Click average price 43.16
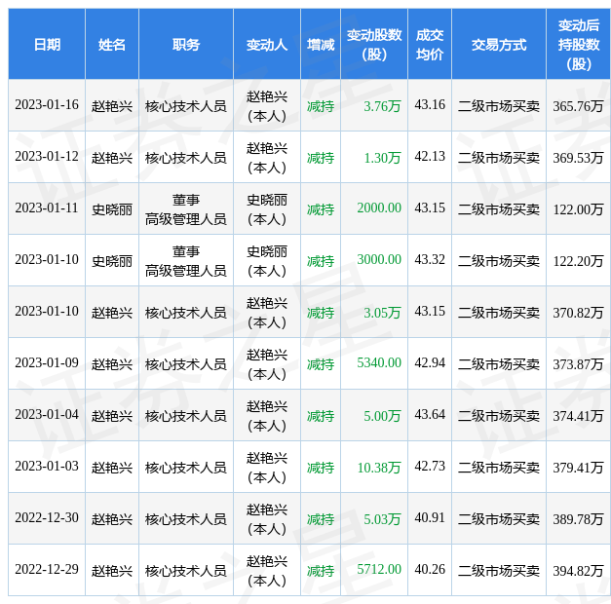The width and height of the screenshot is (611, 604). coord(430,105)
